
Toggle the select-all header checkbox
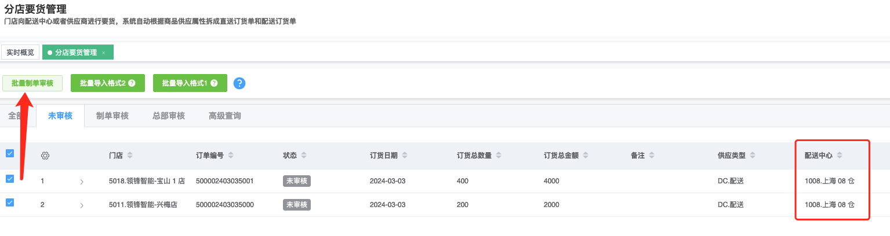(x=9, y=153)
